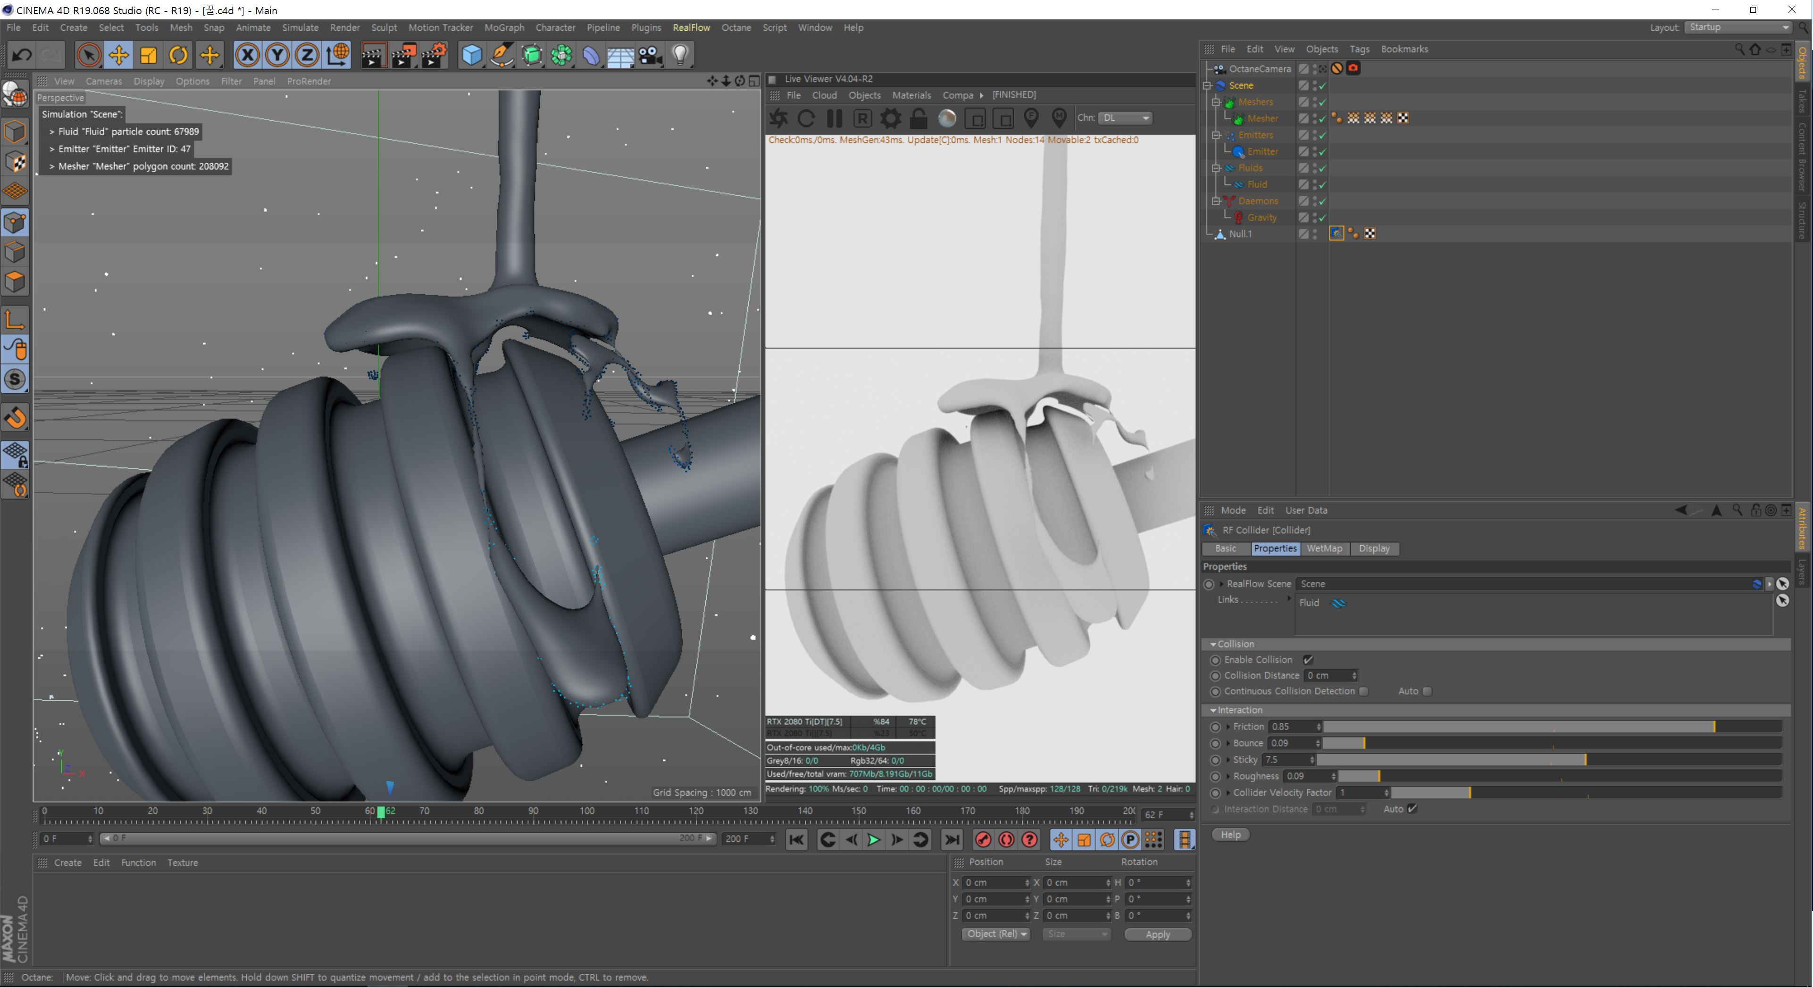Screen dimensions: 1813x987
Task: Open the Spline Pen tool icon
Action: [x=502, y=55]
